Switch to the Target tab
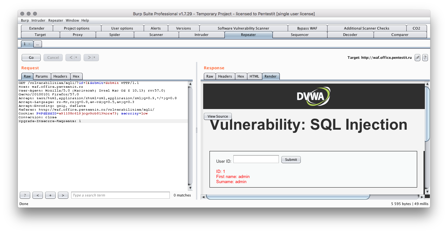Viewport: 448px width, 233px height. (40, 35)
